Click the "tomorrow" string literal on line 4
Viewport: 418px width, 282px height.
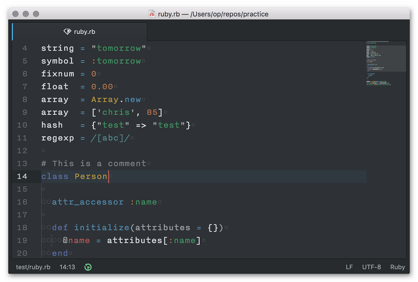point(118,48)
